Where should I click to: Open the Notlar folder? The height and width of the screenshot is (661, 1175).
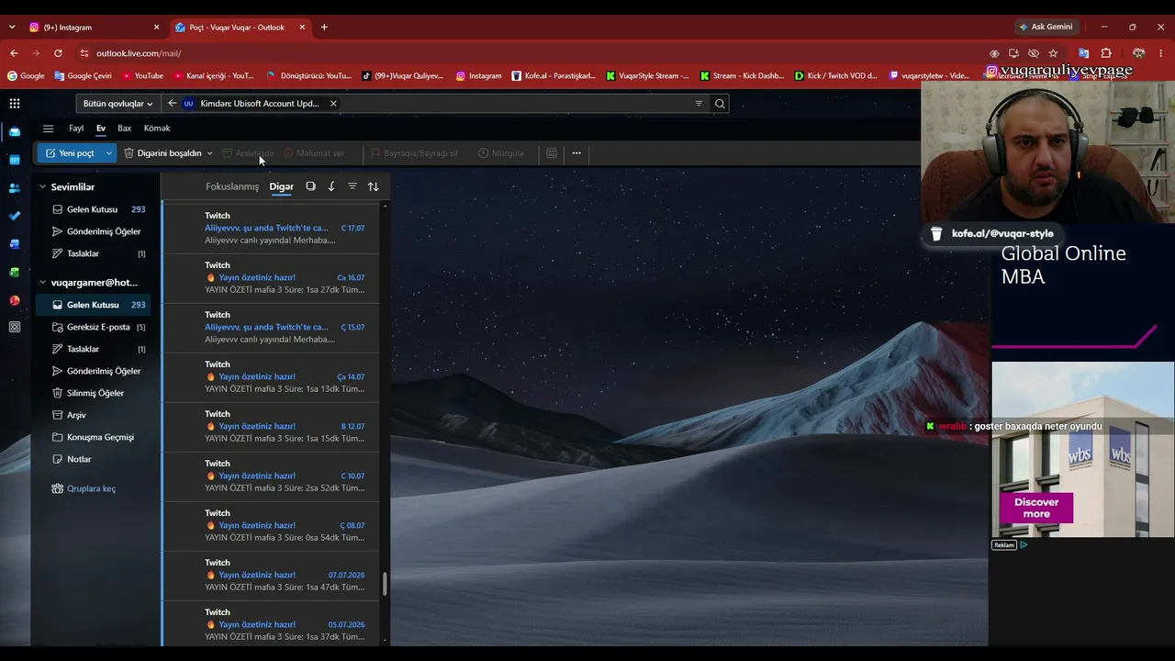pyautogui.click(x=95, y=459)
